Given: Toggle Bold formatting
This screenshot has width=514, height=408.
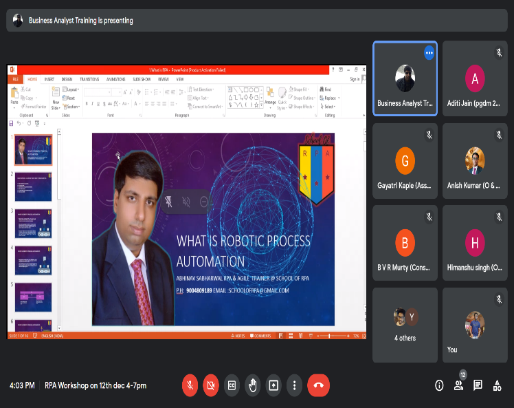Looking at the screenshot, I should [x=87, y=104].
